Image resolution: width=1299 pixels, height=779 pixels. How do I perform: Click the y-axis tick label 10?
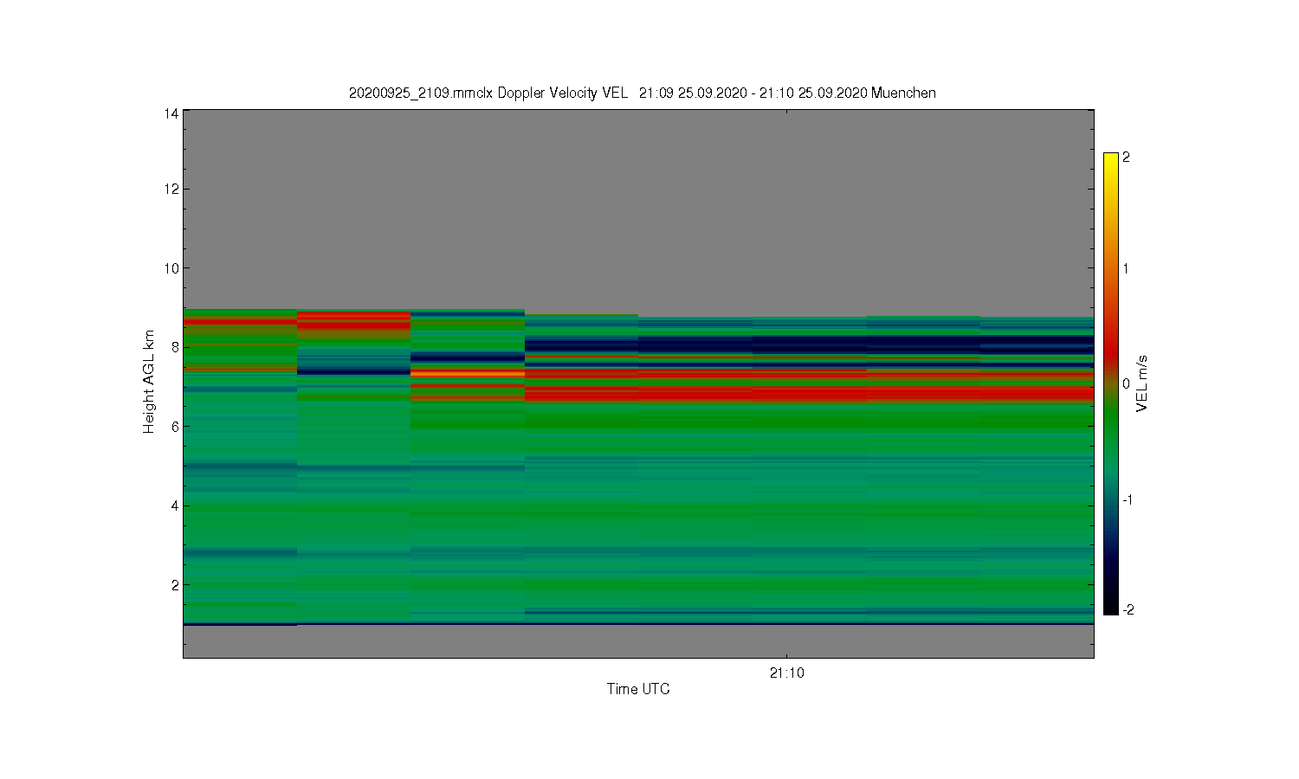coord(171,268)
